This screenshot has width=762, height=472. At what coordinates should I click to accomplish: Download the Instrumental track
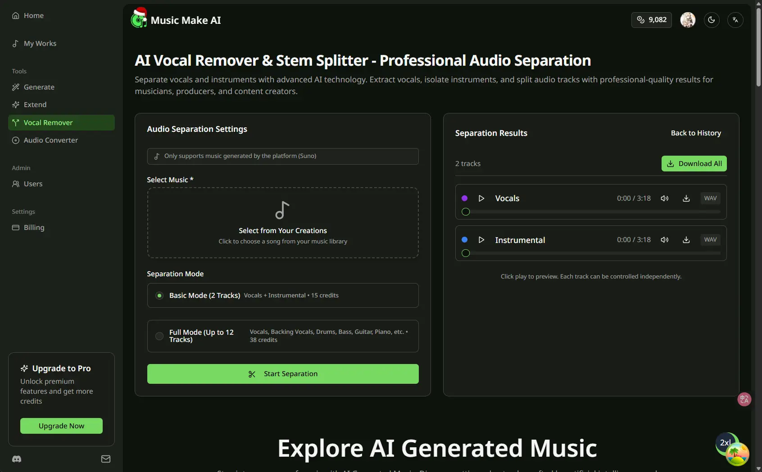pyautogui.click(x=686, y=240)
